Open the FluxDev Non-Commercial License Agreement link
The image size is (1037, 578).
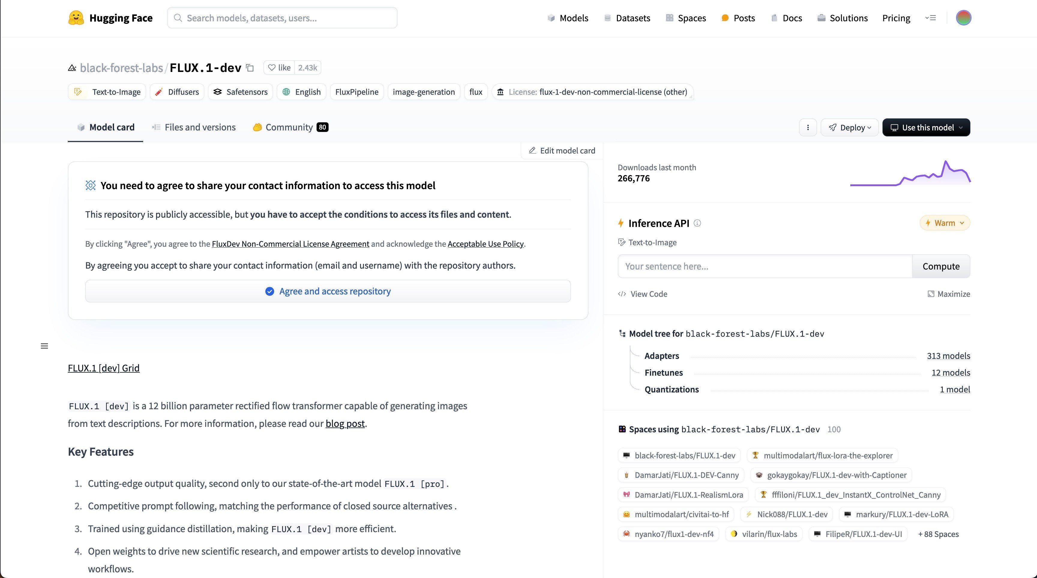290,244
